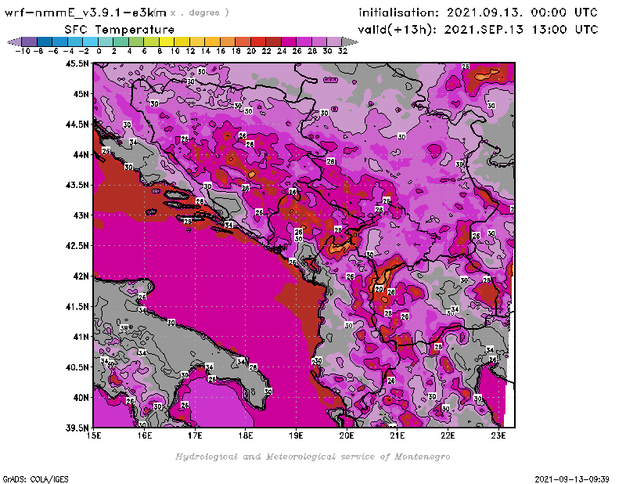The height and width of the screenshot is (484, 626).
Task: Click the legend tick label '24'
Action: point(282,51)
